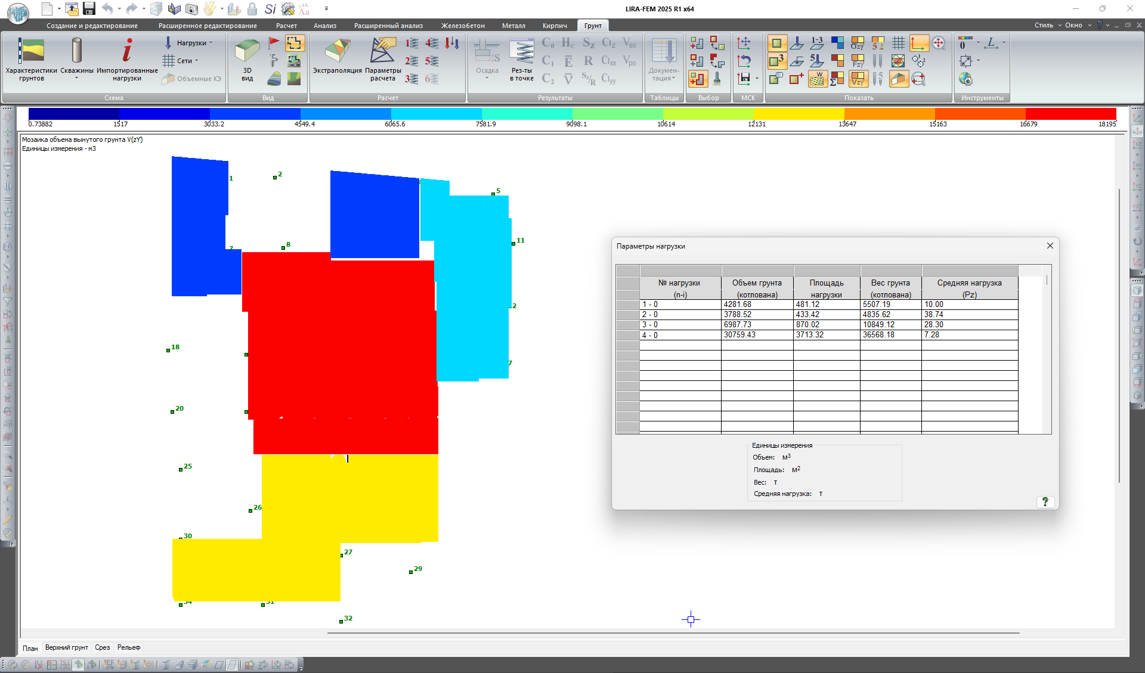Screen dimensions: 1145x673
Task: Close the Параметры нагрузки dialog
Action: [x=1050, y=246]
